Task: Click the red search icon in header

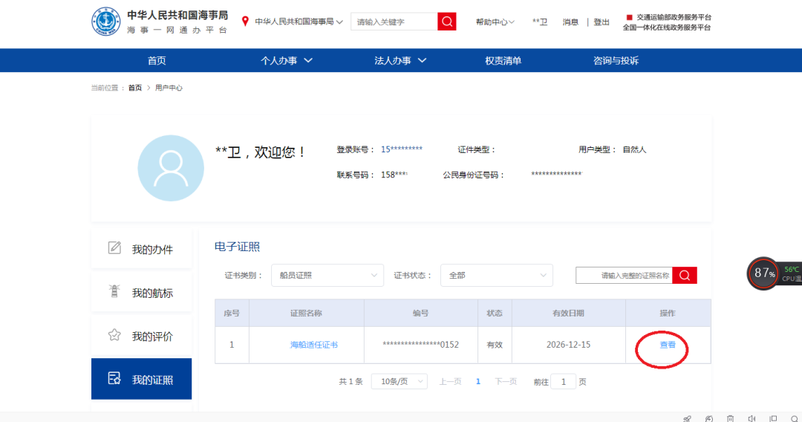Action: pyautogui.click(x=447, y=22)
